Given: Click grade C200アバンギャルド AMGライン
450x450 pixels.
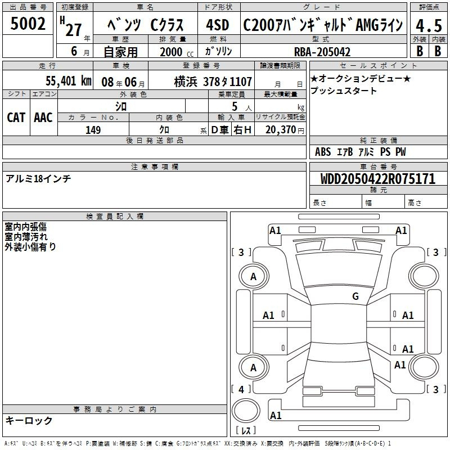Looking at the screenshot, I should [x=323, y=25].
